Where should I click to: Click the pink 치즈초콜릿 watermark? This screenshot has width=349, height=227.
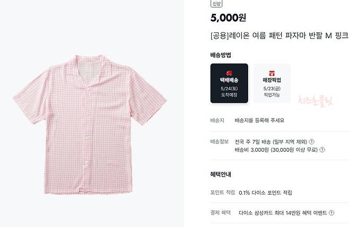pyautogui.click(x=316, y=101)
